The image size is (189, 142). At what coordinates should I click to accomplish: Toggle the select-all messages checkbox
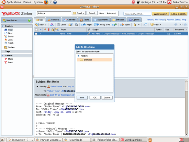point(36,30)
